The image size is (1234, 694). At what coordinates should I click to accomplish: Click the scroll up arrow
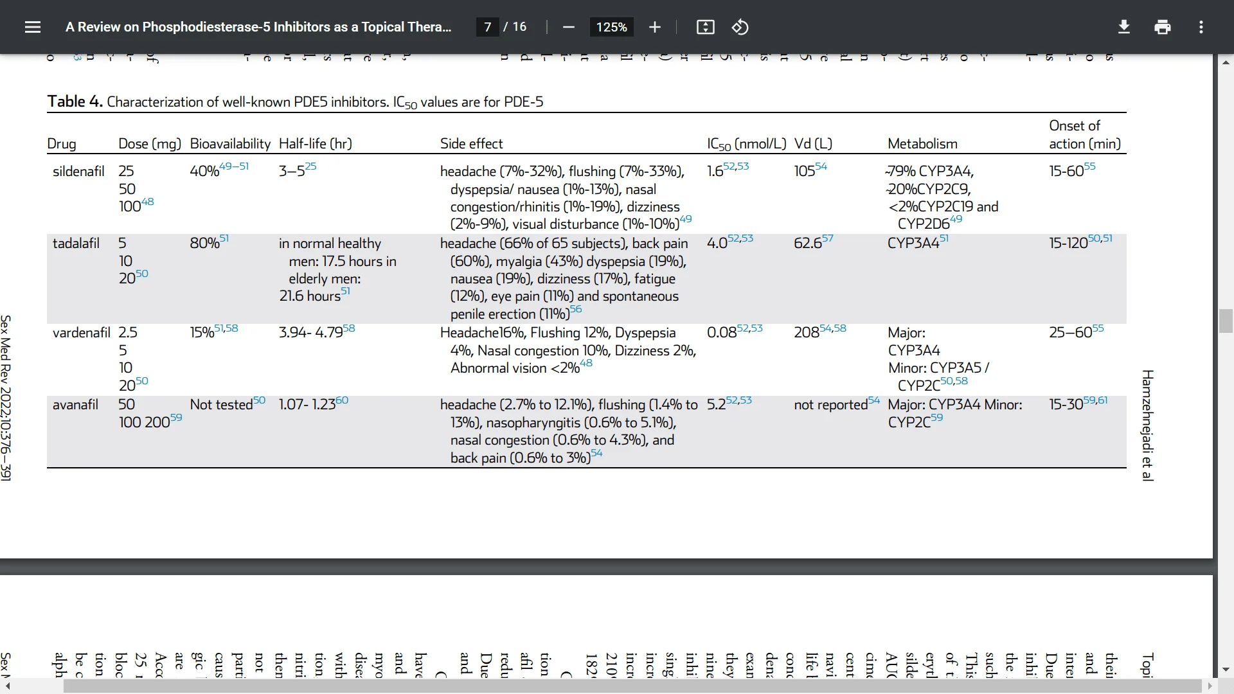1226,62
